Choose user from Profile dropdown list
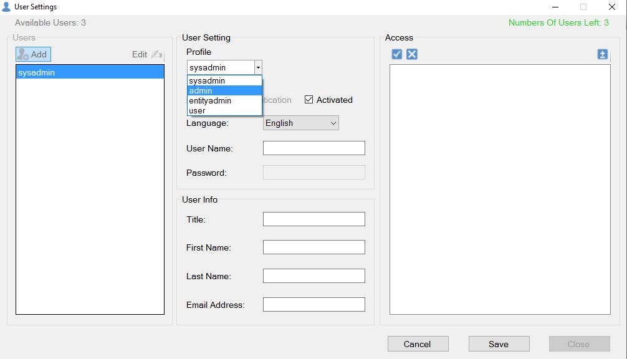 tap(224, 111)
